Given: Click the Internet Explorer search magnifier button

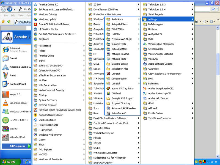Looking at the screenshot, I should (213, 9).
